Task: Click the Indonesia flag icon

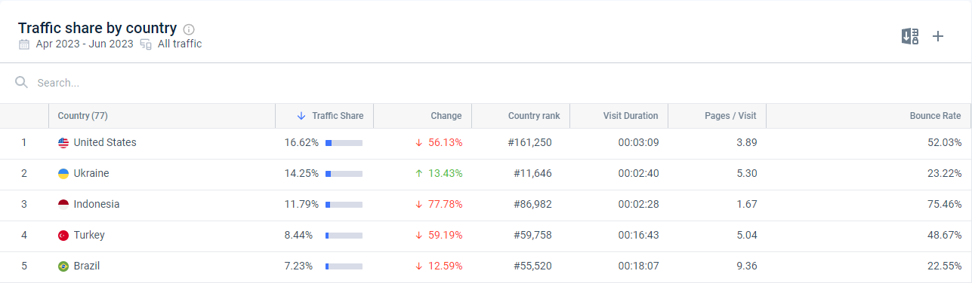Action: coord(63,205)
